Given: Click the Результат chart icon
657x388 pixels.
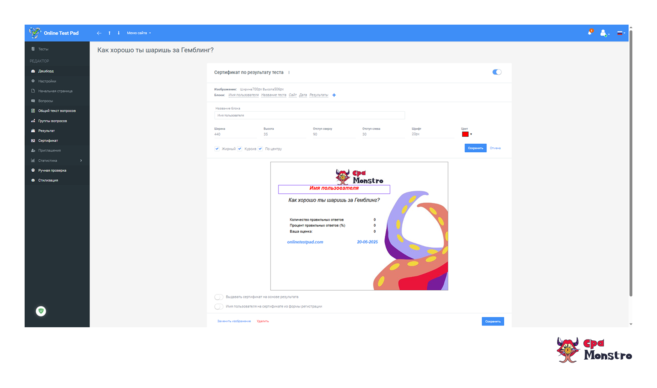Looking at the screenshot, I should coord(33,131).
